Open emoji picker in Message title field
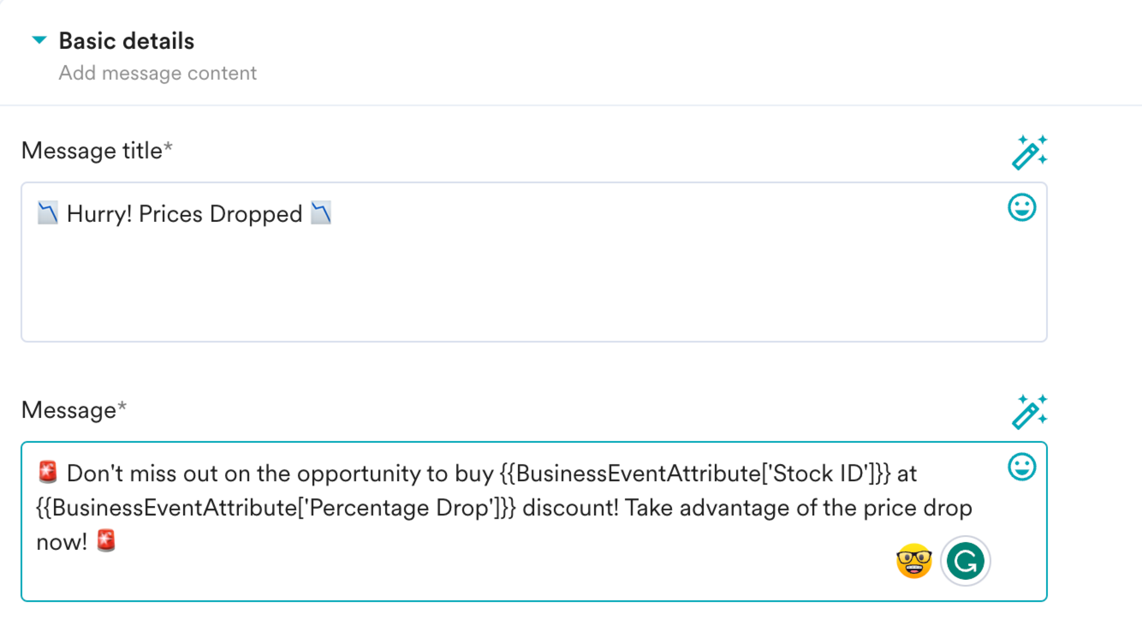Viewport: 1142px width, 626px height. pyautogui.click(x=1022, y=207)
